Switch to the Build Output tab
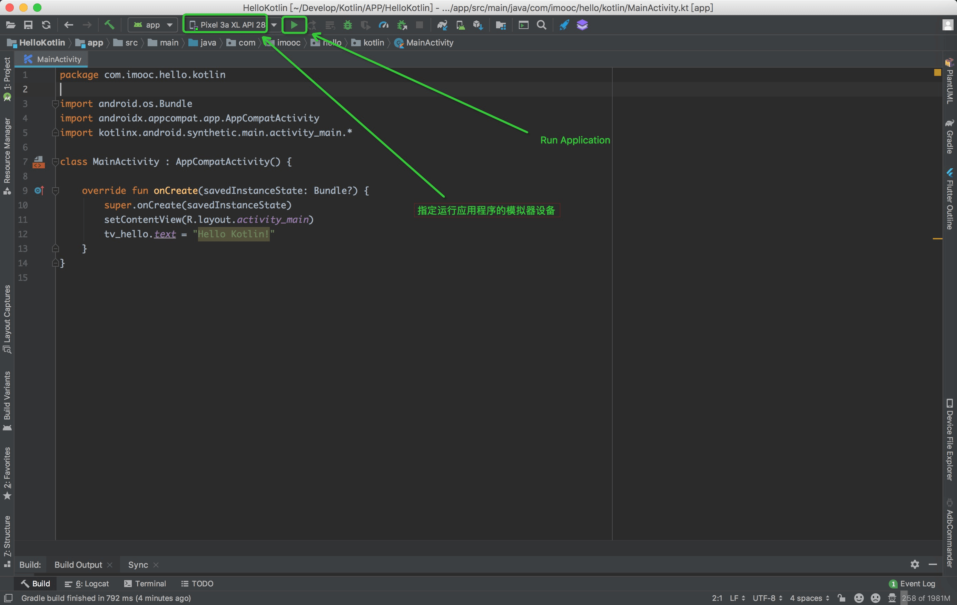The image size is (957, 605). pyautogui.click(x=78, y=565)
